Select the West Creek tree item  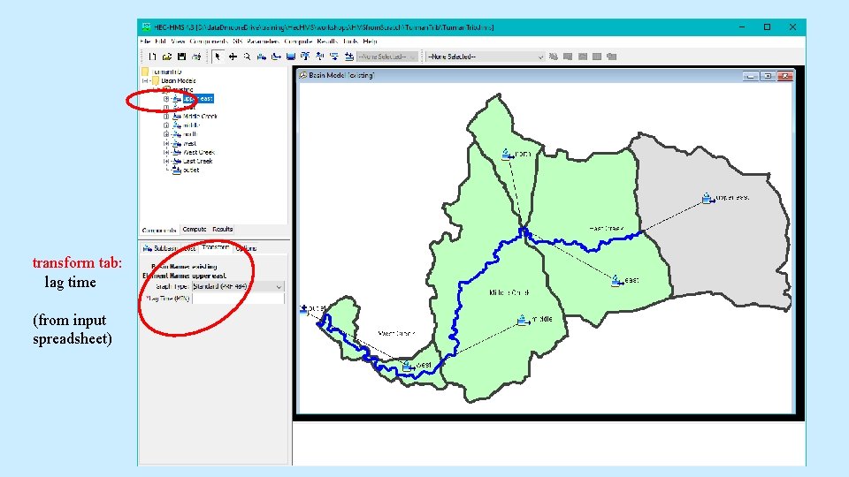[x=199, y=152]
